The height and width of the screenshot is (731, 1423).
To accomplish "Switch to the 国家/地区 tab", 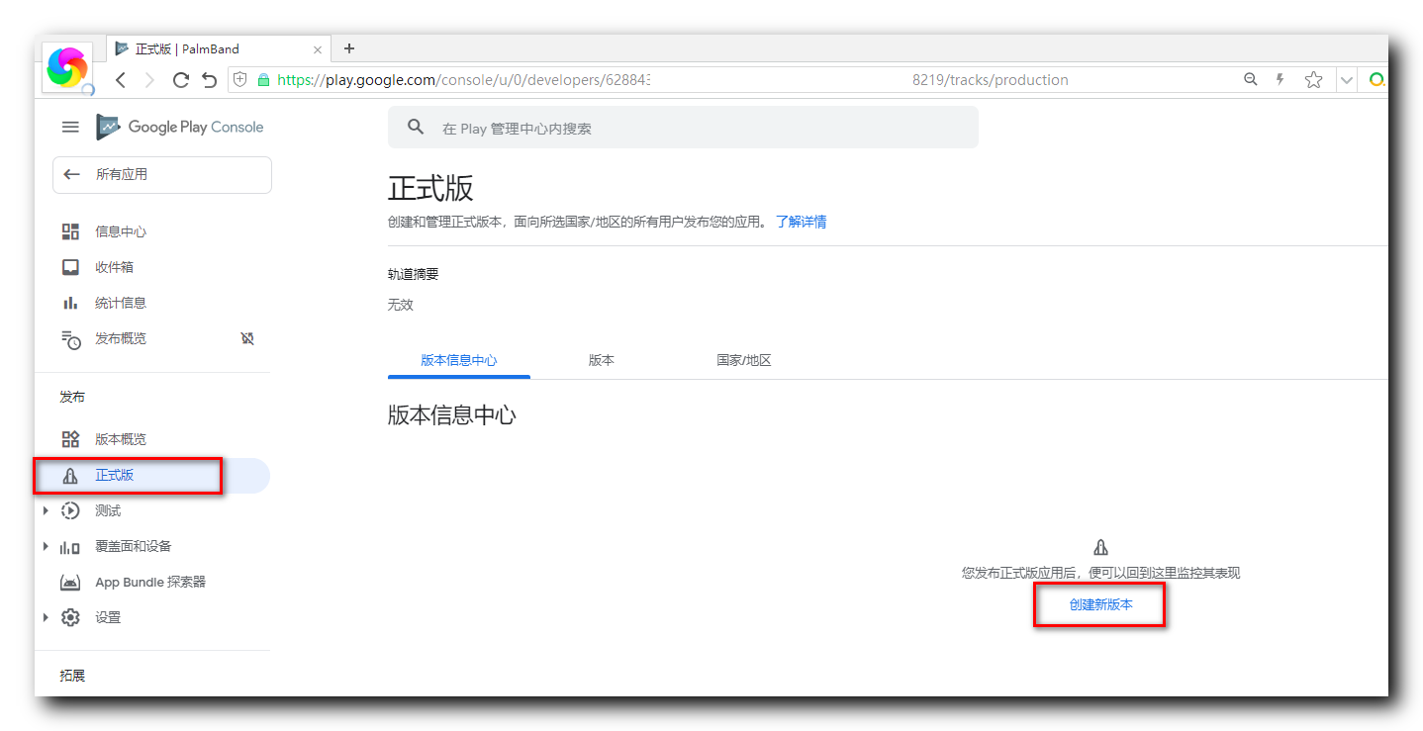I will pos(744,360).
